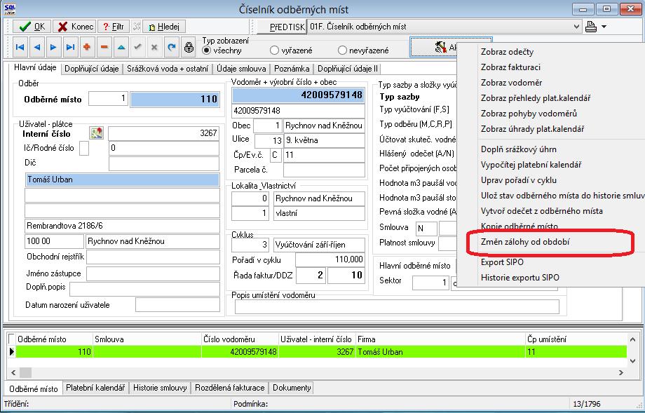Switch to the Poznámka tab
The width and height of the screenshot is (645, 413).
[292, 69]
